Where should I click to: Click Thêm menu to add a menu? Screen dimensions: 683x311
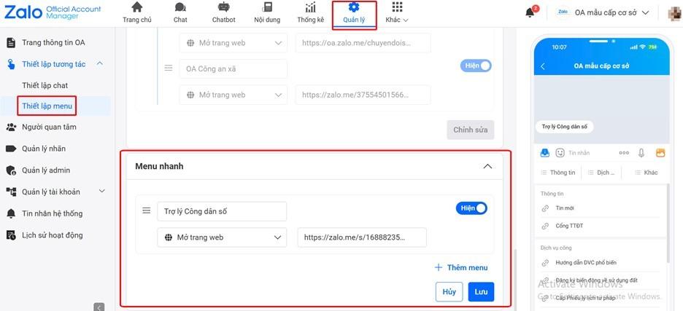click(x=461, y=267)
